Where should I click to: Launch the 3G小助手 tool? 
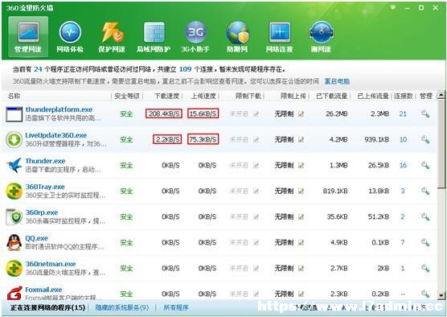195,36
